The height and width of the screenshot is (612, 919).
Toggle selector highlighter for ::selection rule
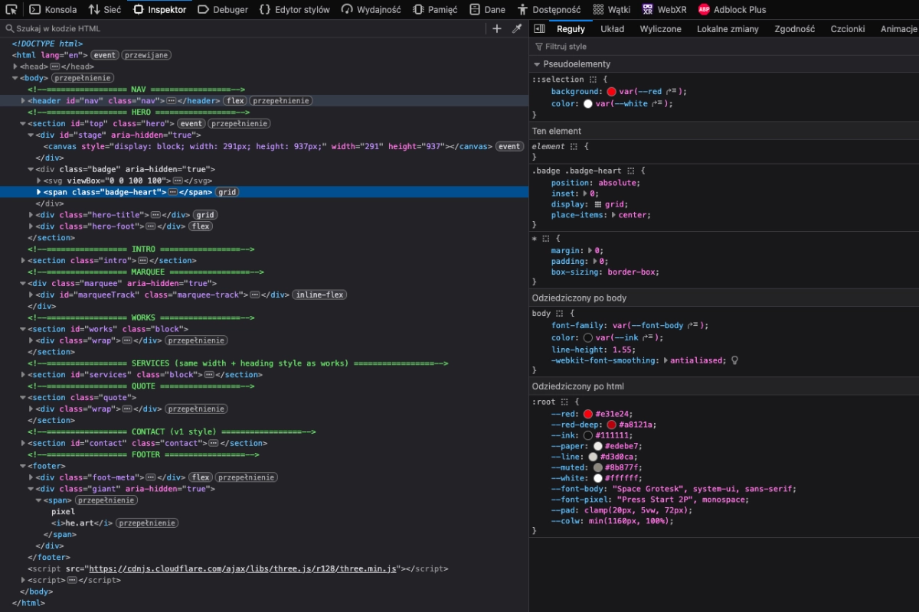click(x=593, y=79)
